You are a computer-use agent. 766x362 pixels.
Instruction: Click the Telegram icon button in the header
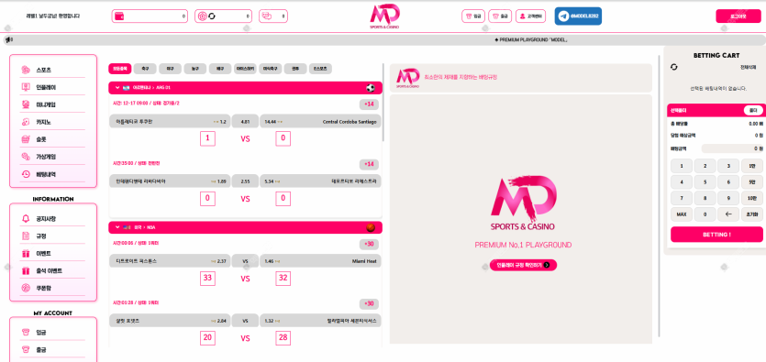pyautogui.click(x=578, y=16)
